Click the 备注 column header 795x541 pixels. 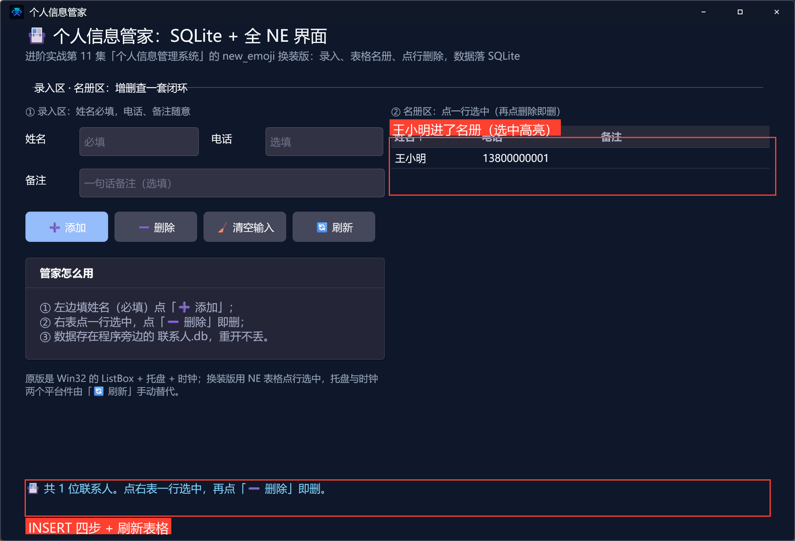[611, 137]
